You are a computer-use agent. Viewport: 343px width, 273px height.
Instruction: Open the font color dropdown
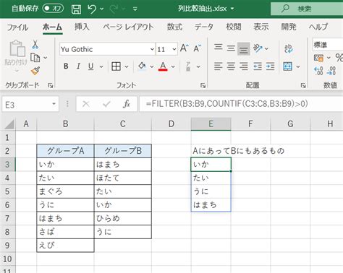pos(173,66)
